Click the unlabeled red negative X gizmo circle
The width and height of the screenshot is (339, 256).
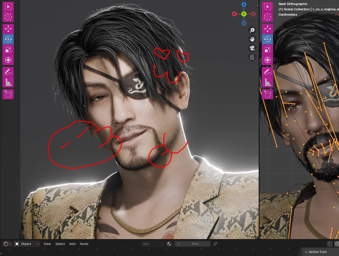253,14
